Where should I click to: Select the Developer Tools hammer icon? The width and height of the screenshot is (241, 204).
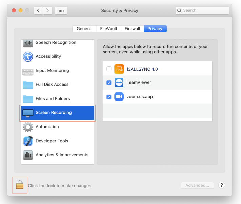pos(28,141)
